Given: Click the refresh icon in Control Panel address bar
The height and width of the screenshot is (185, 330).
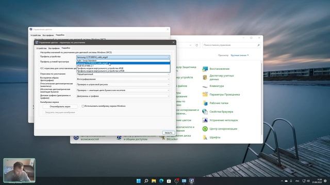Looking at the screenshot, I should (197, 45).
